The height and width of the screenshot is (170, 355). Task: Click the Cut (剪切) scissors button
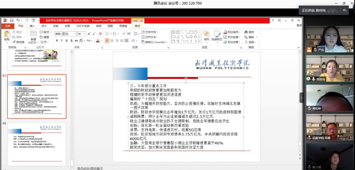point(17,32)
